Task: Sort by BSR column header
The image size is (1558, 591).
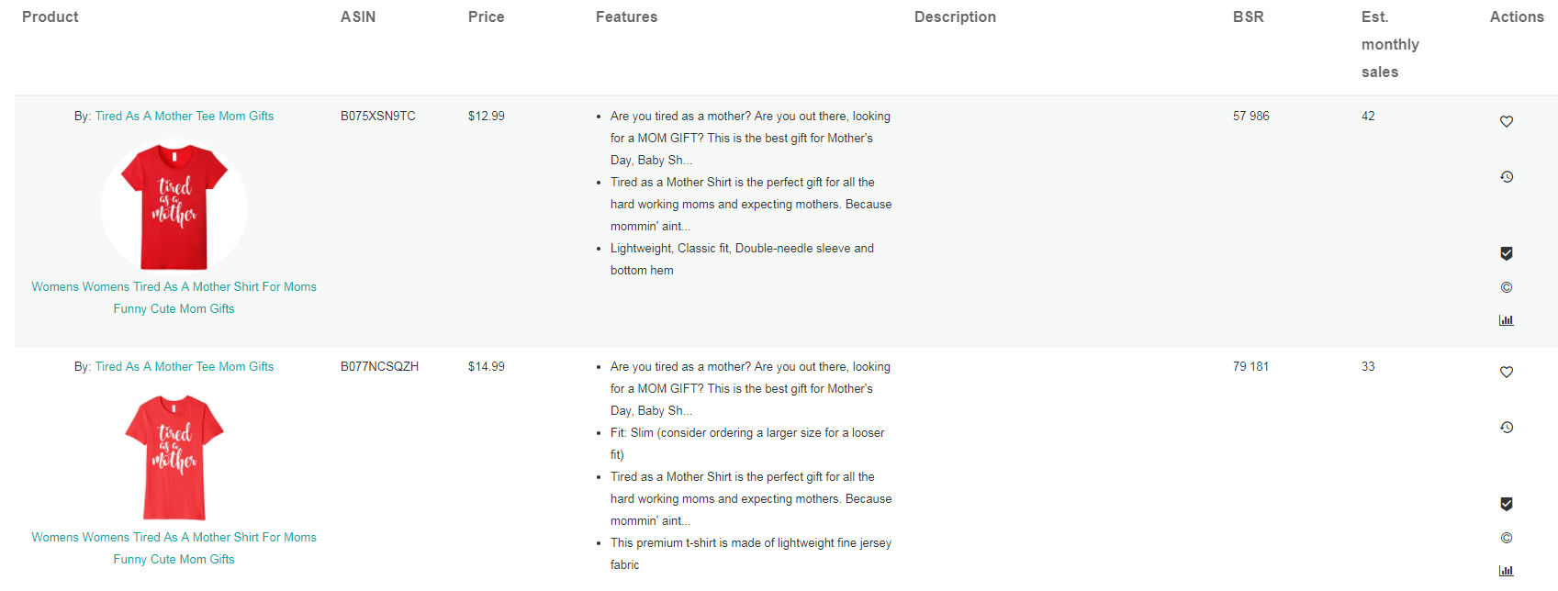Action: (x=1248, y=17)
